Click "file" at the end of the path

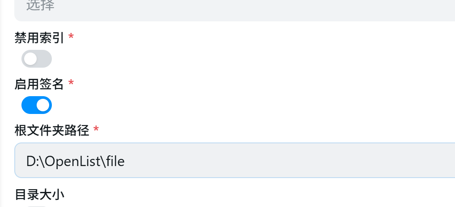point(115,161)
